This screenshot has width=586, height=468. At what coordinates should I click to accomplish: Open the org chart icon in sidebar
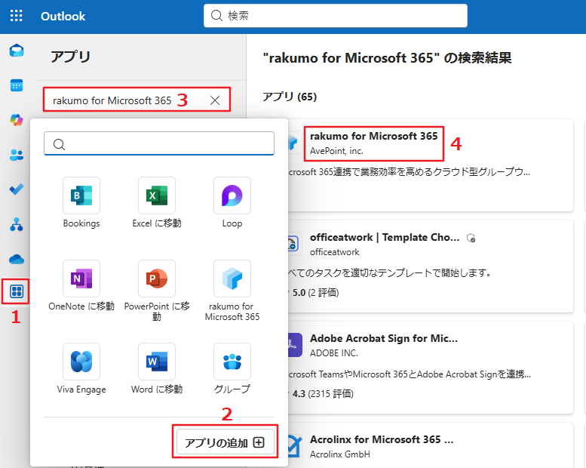click(x=17, y=224)
